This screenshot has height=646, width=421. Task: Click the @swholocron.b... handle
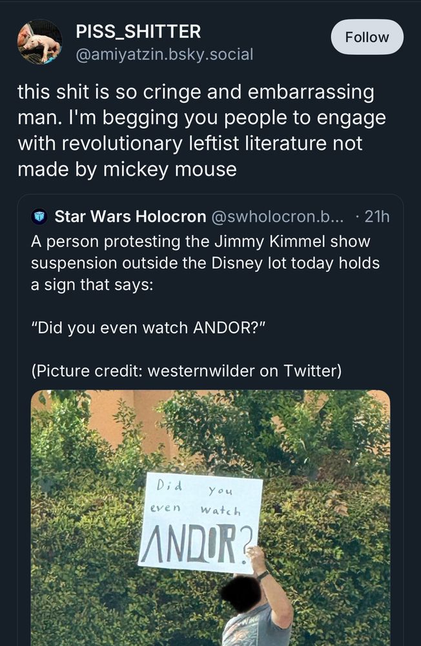coord(277,216)
